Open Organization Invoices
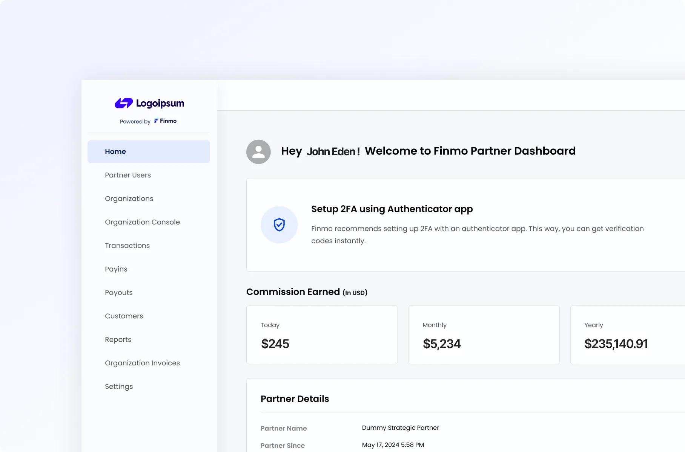This screenshot has width=685, height=452. point(142,363)
